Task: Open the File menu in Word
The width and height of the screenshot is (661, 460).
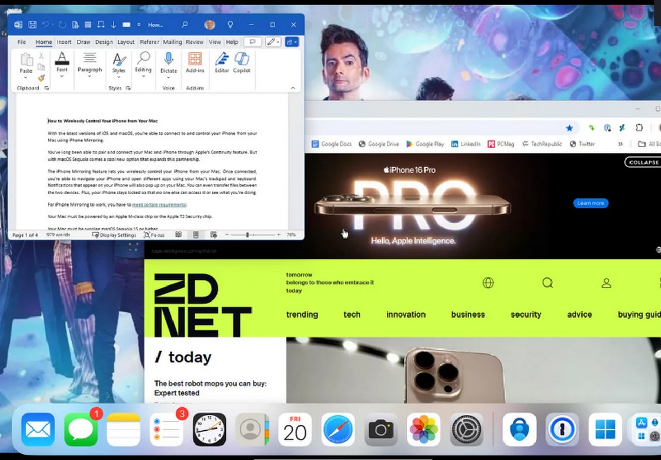Action: pos(22,42)
